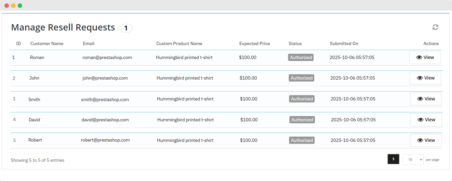This screenshot has width=452, height=181.
Task: Click the eye icon in David's row
Action: [420, 120]
